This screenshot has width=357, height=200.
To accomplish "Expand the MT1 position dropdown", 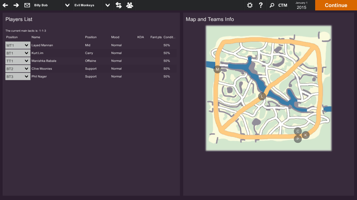I will point(18,45).
